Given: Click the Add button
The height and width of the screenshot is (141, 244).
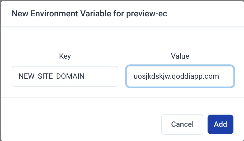Looking at the screenshot, I should pos(220,124).
